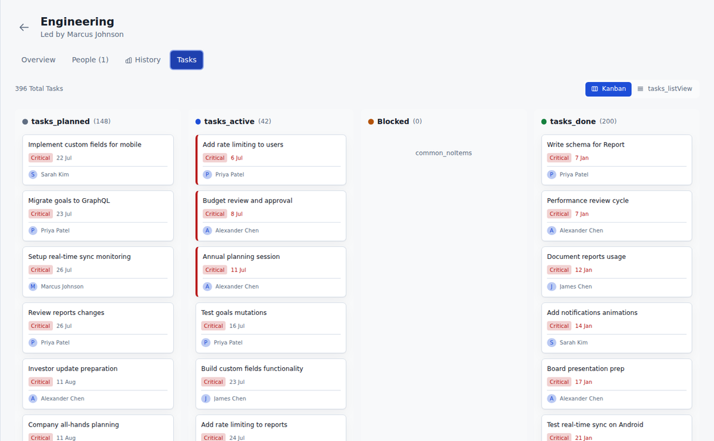This screenshot has width=714, height=441.
Task: Click Alexander Chen avatar on Board presentation prep card
Action: (552, 398)
